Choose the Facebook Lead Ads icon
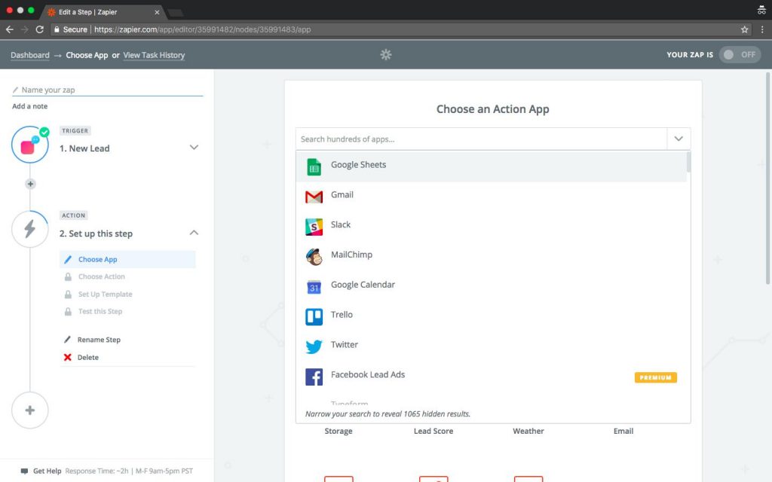772x482 pixels. click(x=314, y=377)
